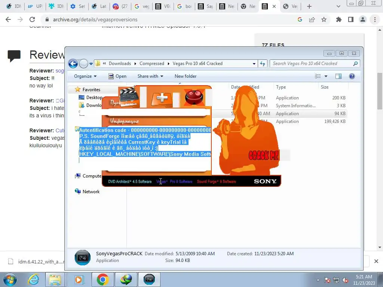Select DVD Architect 4.5 Software link
The image size is (383, 287).
tap(130, 182)
